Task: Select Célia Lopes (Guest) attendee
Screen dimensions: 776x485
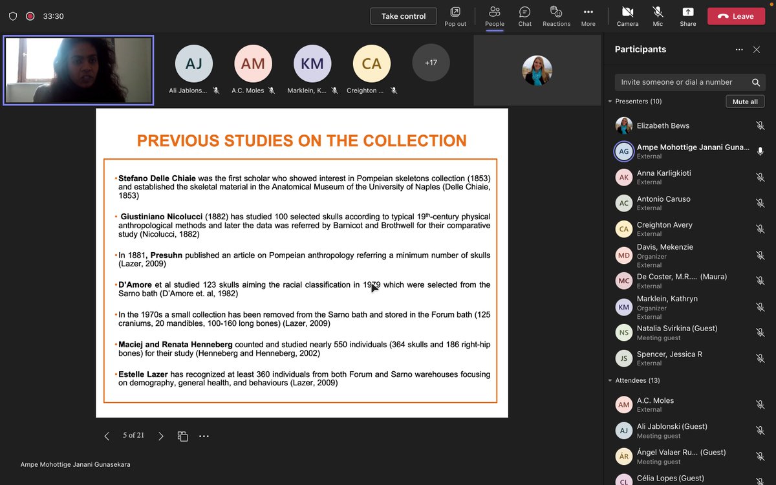Action: click(x=689, y=478)
